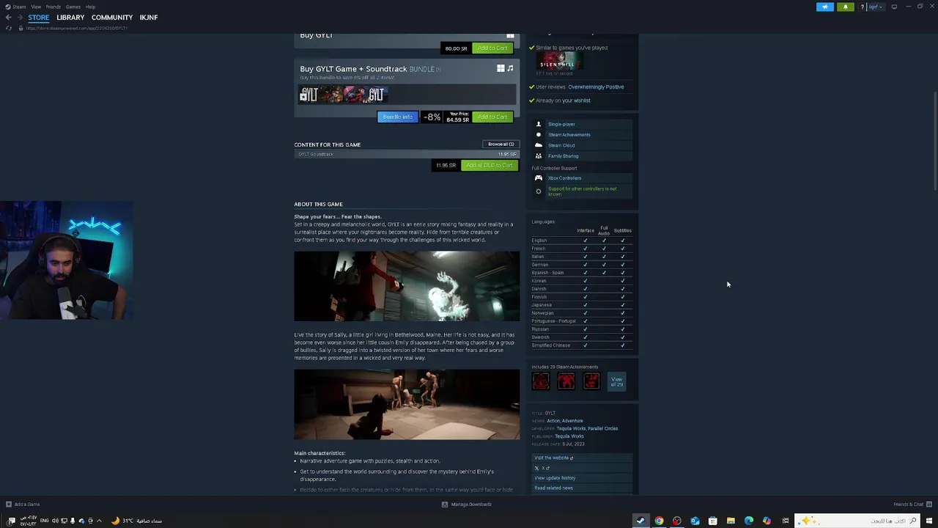This screenshot has width=938, height=528.
Task: Open the Adventure genre link
Action: 572,421
